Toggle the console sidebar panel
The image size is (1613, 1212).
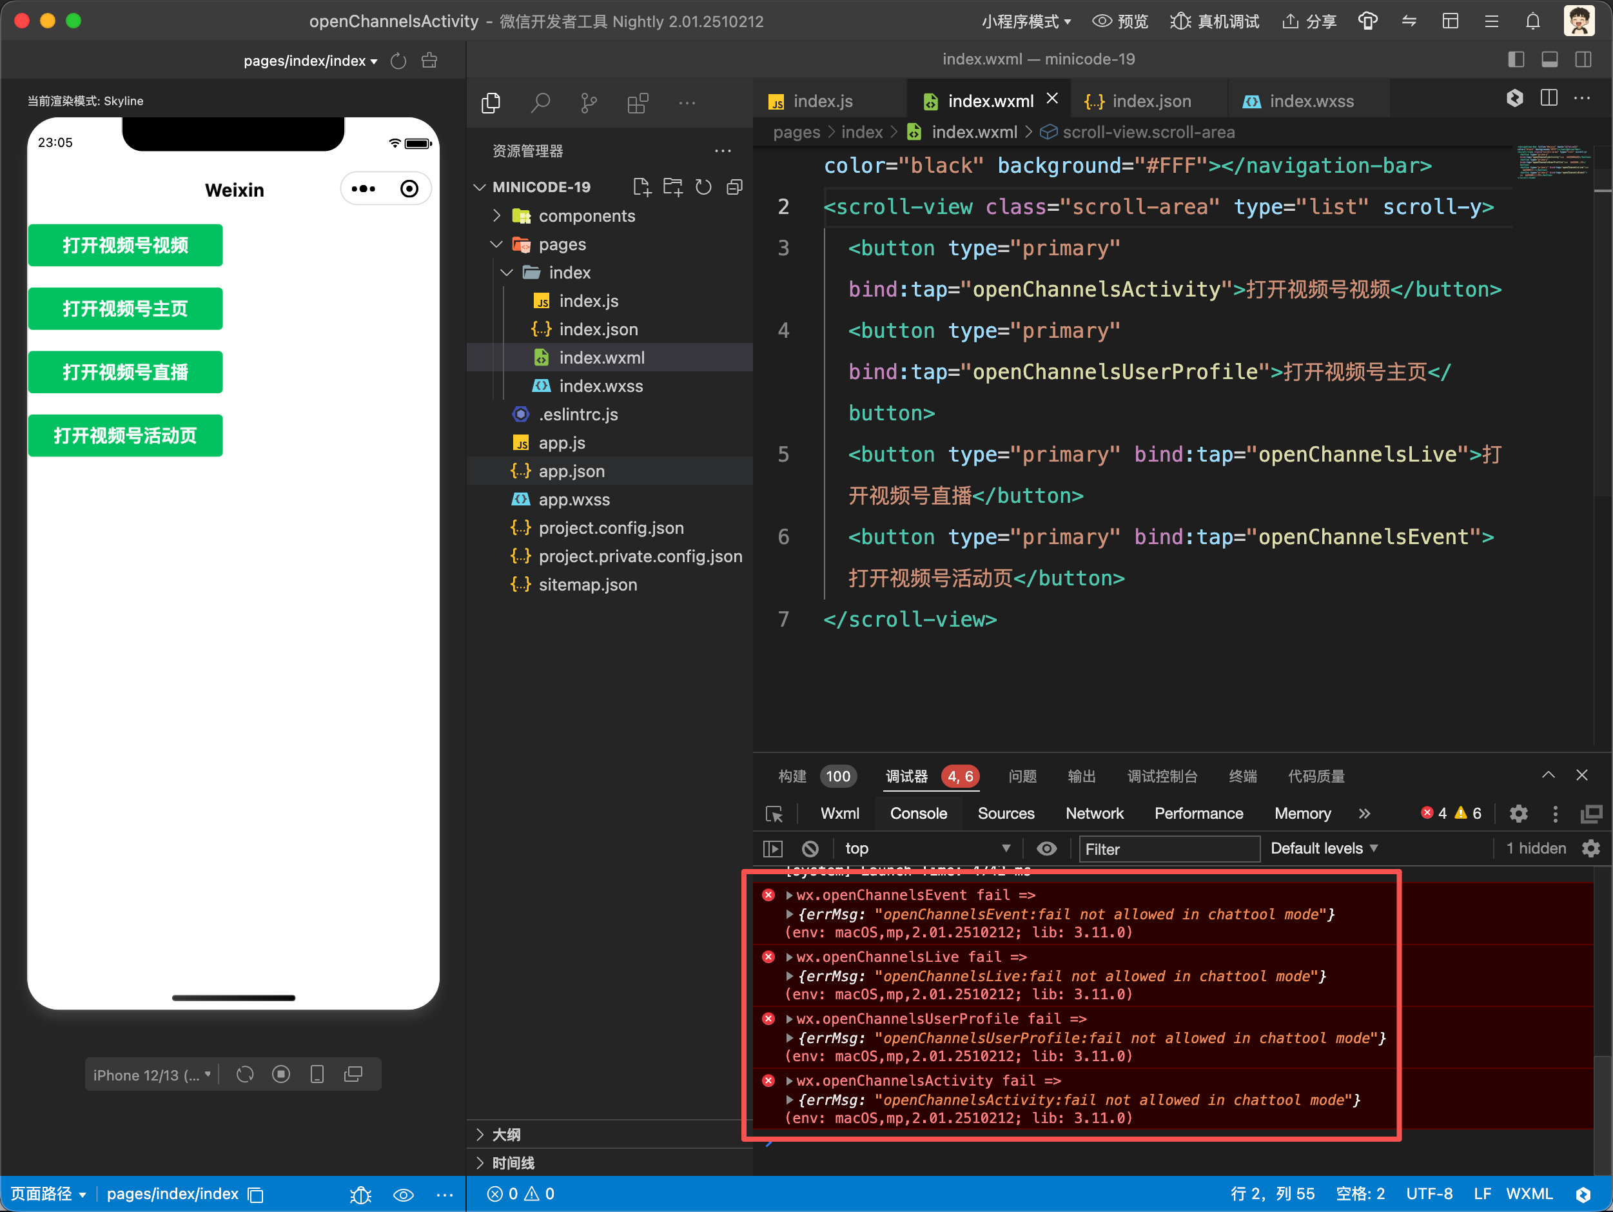pos(773,848)
